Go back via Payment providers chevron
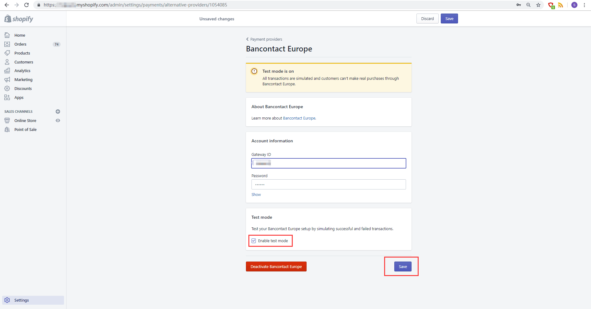 pyautogui.click(x=247, y=39)
